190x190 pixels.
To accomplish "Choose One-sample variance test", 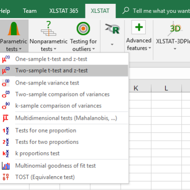I will pos(64,83).
